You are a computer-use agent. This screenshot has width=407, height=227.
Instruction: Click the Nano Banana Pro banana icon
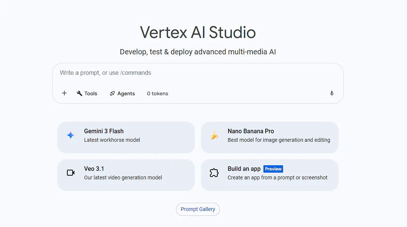(214, 135)
